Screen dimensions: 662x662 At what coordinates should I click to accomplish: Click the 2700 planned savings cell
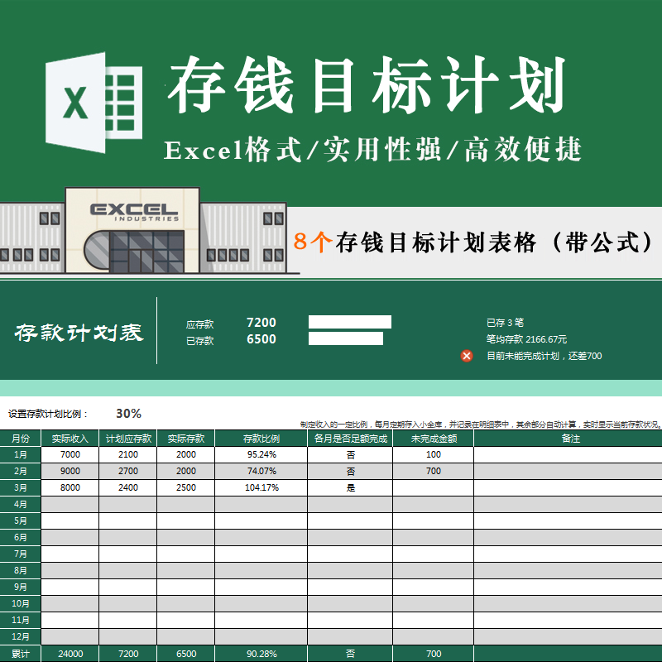128,471
